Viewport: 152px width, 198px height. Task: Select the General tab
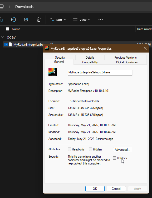[x=59, y=62]
